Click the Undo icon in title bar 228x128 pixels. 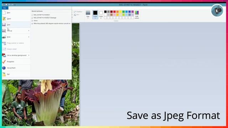point(9,5)
